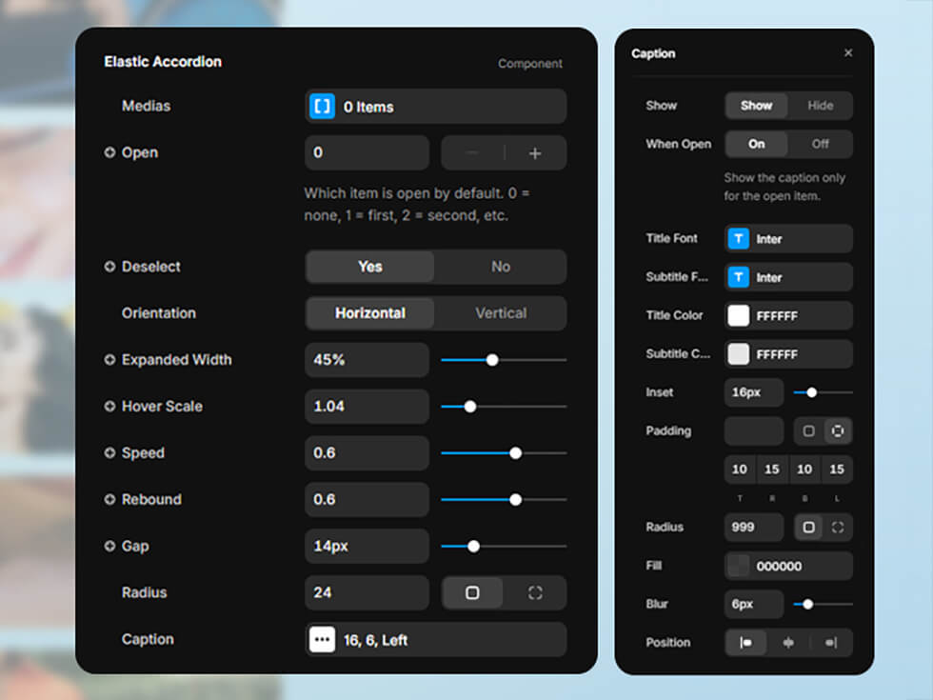Click the Rebound slider handle
This screenshot has height=700, width=933.
click(515, 500)
